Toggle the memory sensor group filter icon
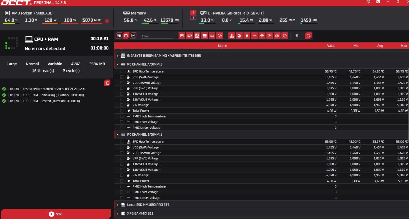 [x=212, y=36]
